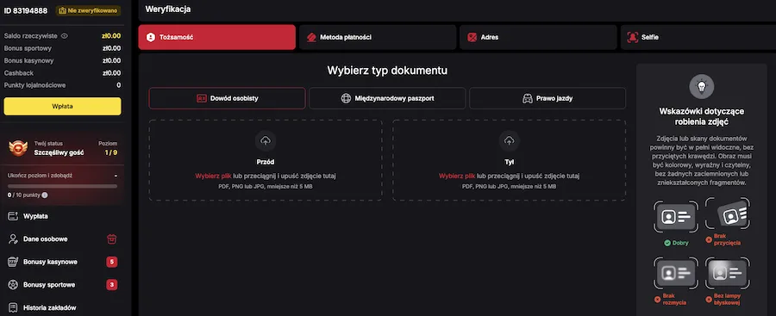Click the account ID 83194888 text

coord(26,10)
